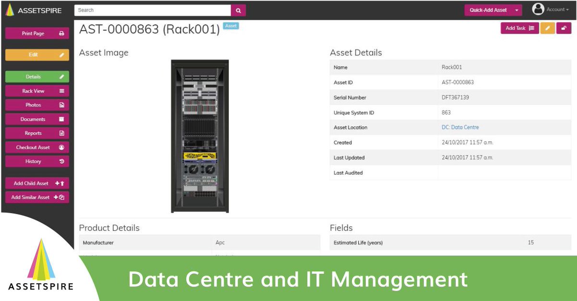Click the blue Asset tag badge
Viewport: 577px width, 301px height.
pos(231,26)
